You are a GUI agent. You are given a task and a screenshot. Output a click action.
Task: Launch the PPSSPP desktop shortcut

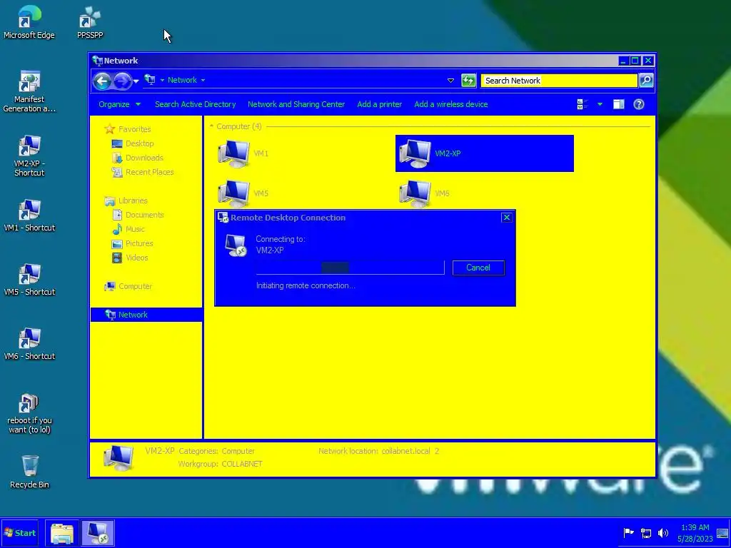click(x=90, y=22)
